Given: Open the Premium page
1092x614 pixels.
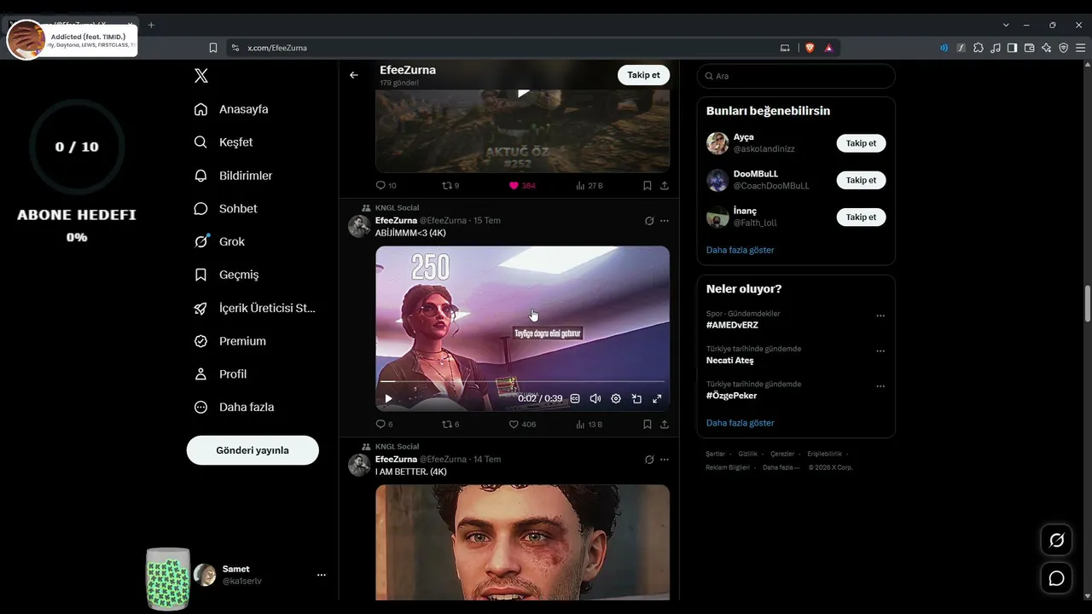Looking at the screenshot, I should tap(229, 341).
